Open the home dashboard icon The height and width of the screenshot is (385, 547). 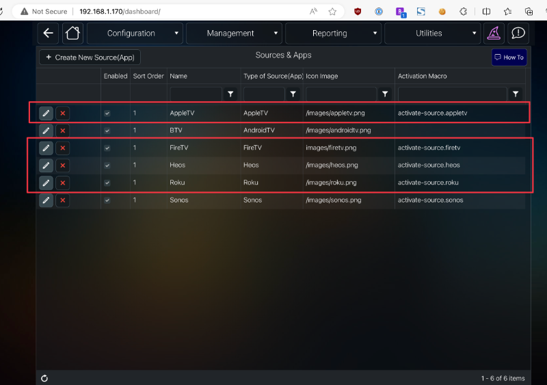click(x=72, y=33)
